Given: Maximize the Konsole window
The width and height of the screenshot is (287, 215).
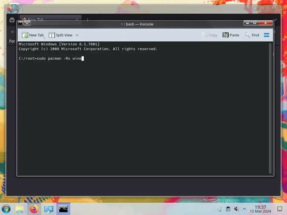Looking at the screenshot, I should [255, 23].
